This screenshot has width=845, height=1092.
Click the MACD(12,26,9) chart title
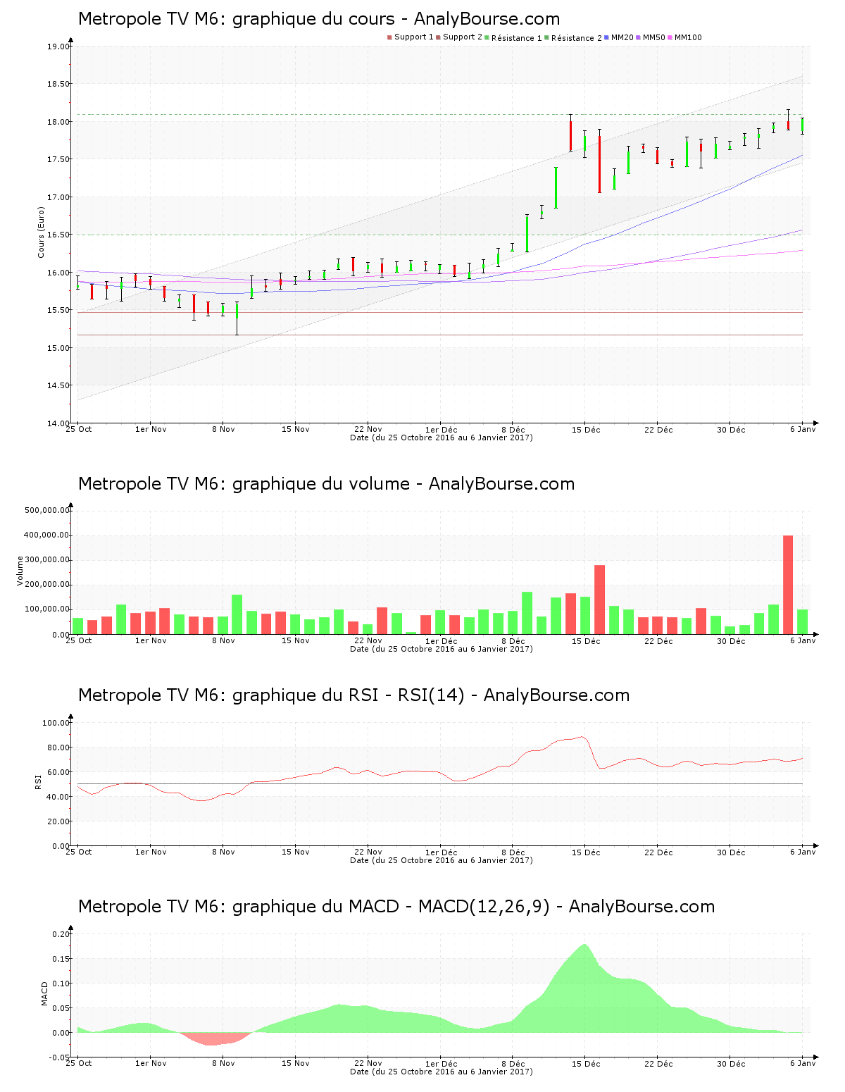pyautogui.click(x=396, y=907)
